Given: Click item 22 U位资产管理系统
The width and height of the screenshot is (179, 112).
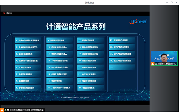Looking at the screenshot, I should pyautogui.click(x=91, y=74).
